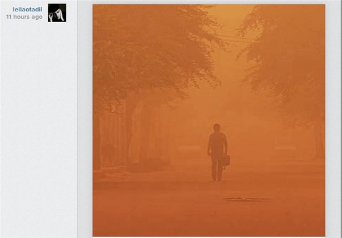Click the power lines between the trees

pos(235,38)
